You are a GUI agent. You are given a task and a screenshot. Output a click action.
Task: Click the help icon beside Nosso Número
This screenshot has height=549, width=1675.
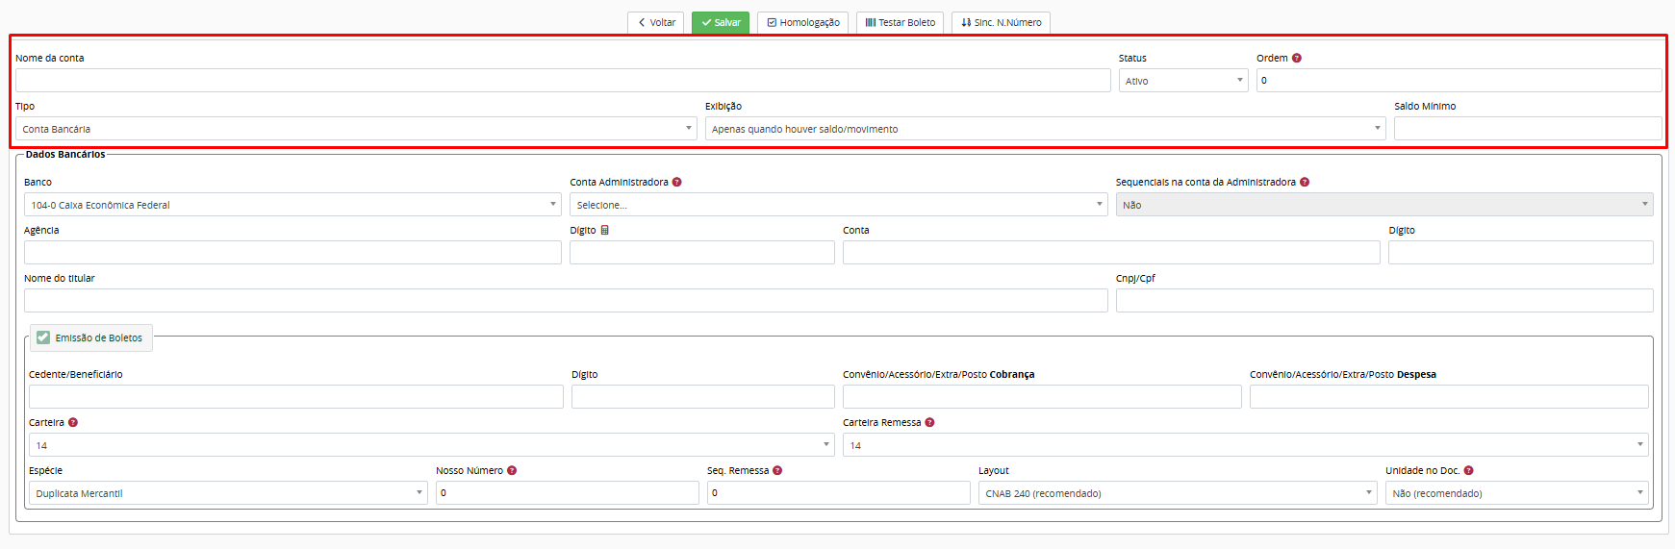(512, 470)
